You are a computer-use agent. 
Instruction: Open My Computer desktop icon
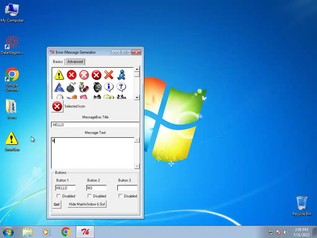point(12,13)
